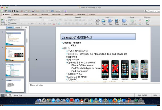Open the Arrange dropdown arrow
This screenshot has height=110, width=162.
tap(127, 21)
